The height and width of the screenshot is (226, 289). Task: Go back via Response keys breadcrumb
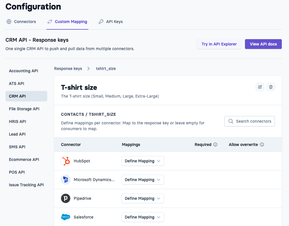[x=68, y=69]
